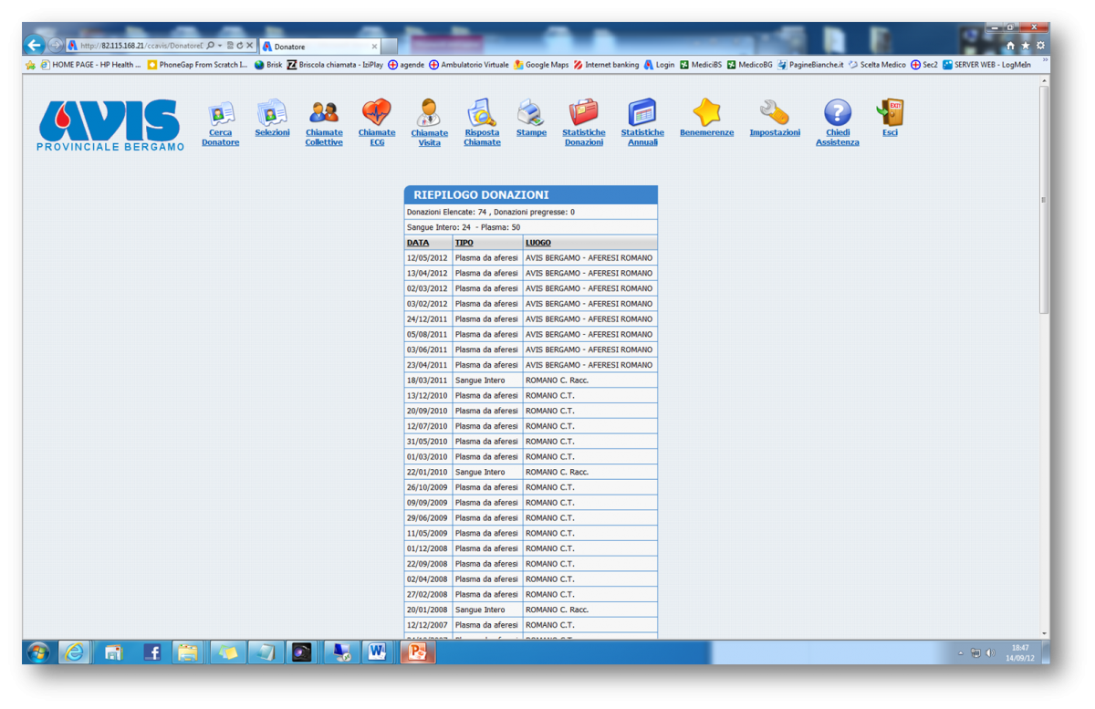The image size is (1095, 709).
Task: Open Microsoft Word from the taskbar
Action: click(376, 652)
